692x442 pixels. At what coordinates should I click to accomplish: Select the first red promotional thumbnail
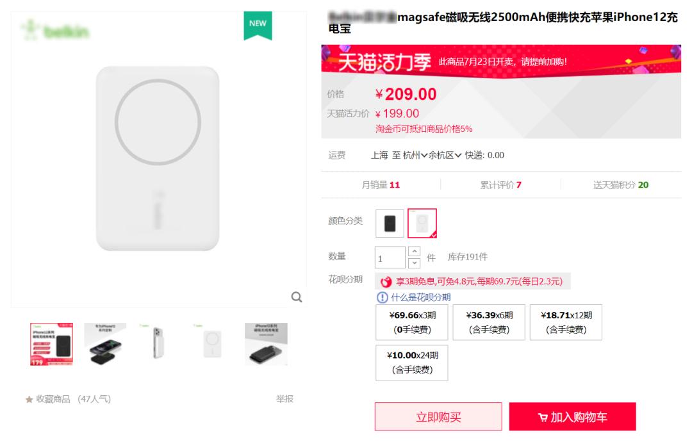(51, 344)
